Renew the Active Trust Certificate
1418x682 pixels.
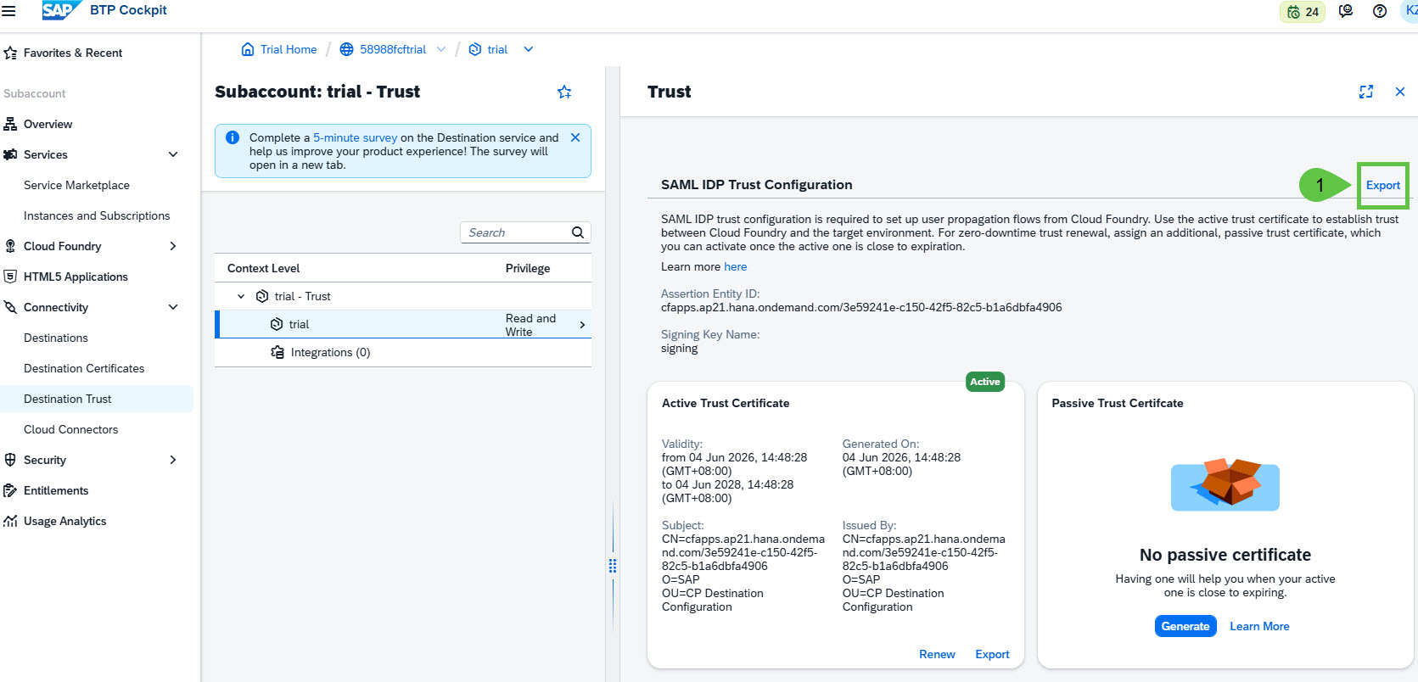937,654
